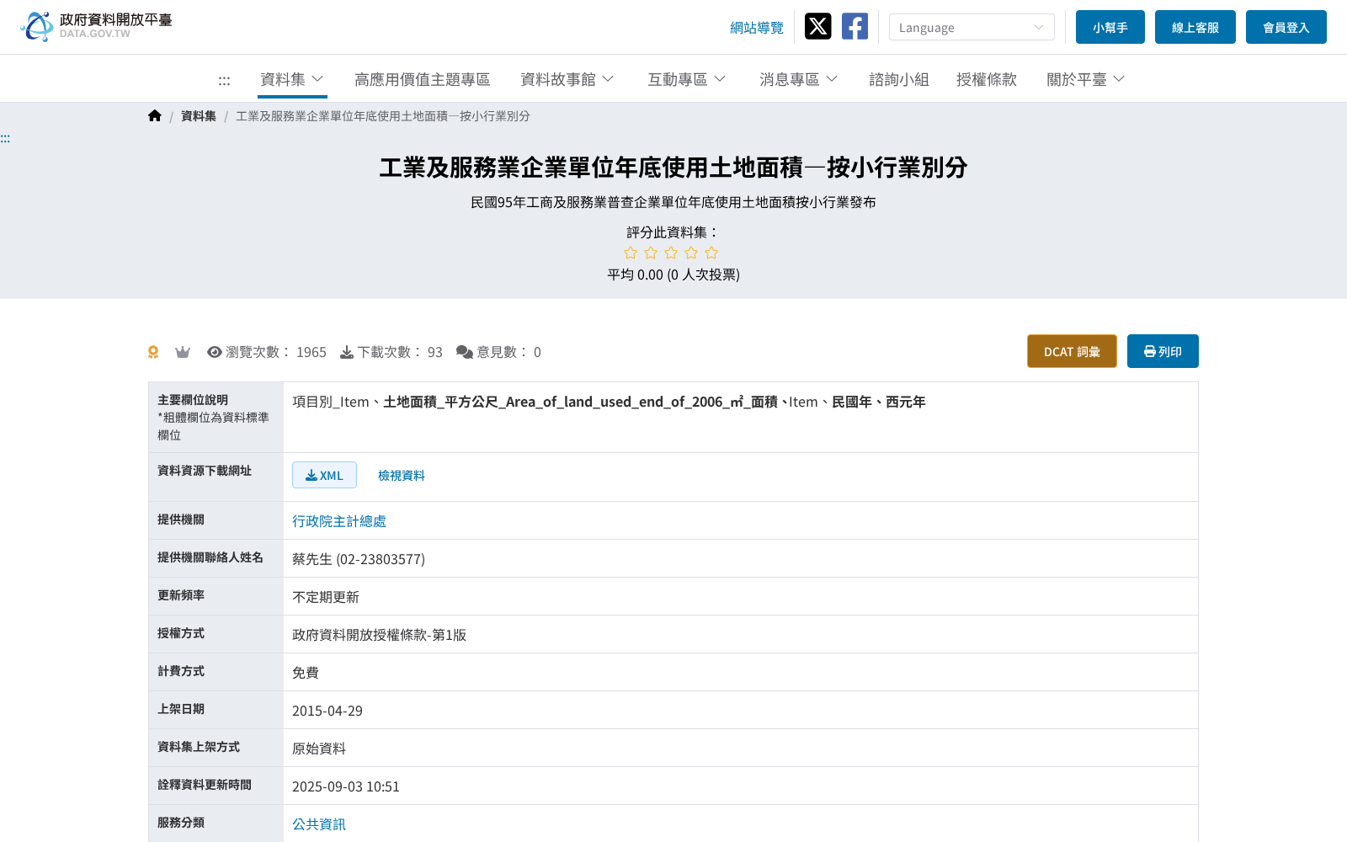Image resolution: width=1347 pixels, height=842 pixels.
Task: Click the 不定期更新 value
Action: tap(326, 597)
